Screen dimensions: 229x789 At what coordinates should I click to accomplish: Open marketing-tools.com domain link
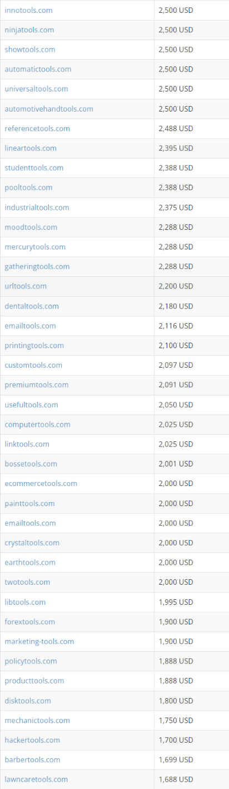click(x=39, y=641)
